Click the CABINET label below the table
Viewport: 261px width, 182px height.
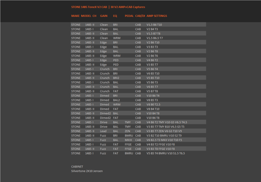(x=77, y=166)
